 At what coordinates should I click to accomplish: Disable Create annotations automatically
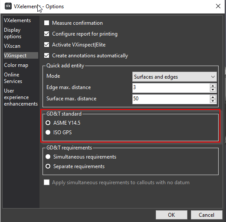[46, 56]
